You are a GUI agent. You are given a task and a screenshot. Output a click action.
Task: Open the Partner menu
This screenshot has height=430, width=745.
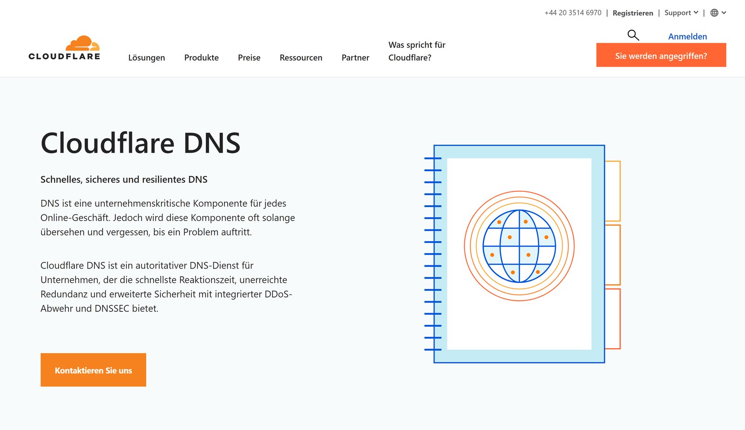[355, 58]
